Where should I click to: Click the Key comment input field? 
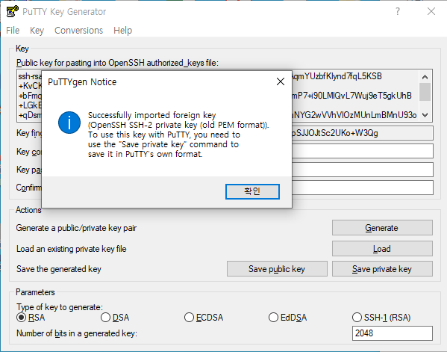[363, 151]
